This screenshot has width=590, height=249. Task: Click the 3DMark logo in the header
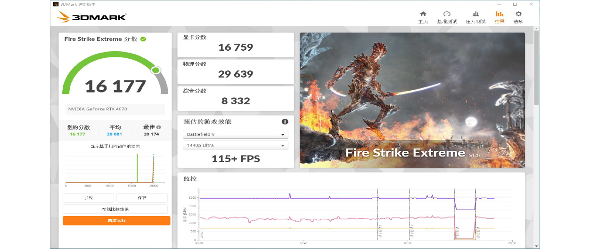[x=91, y=17]
